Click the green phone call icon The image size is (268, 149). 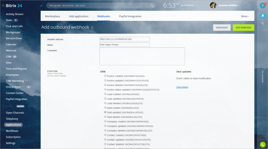coord(263,145)
